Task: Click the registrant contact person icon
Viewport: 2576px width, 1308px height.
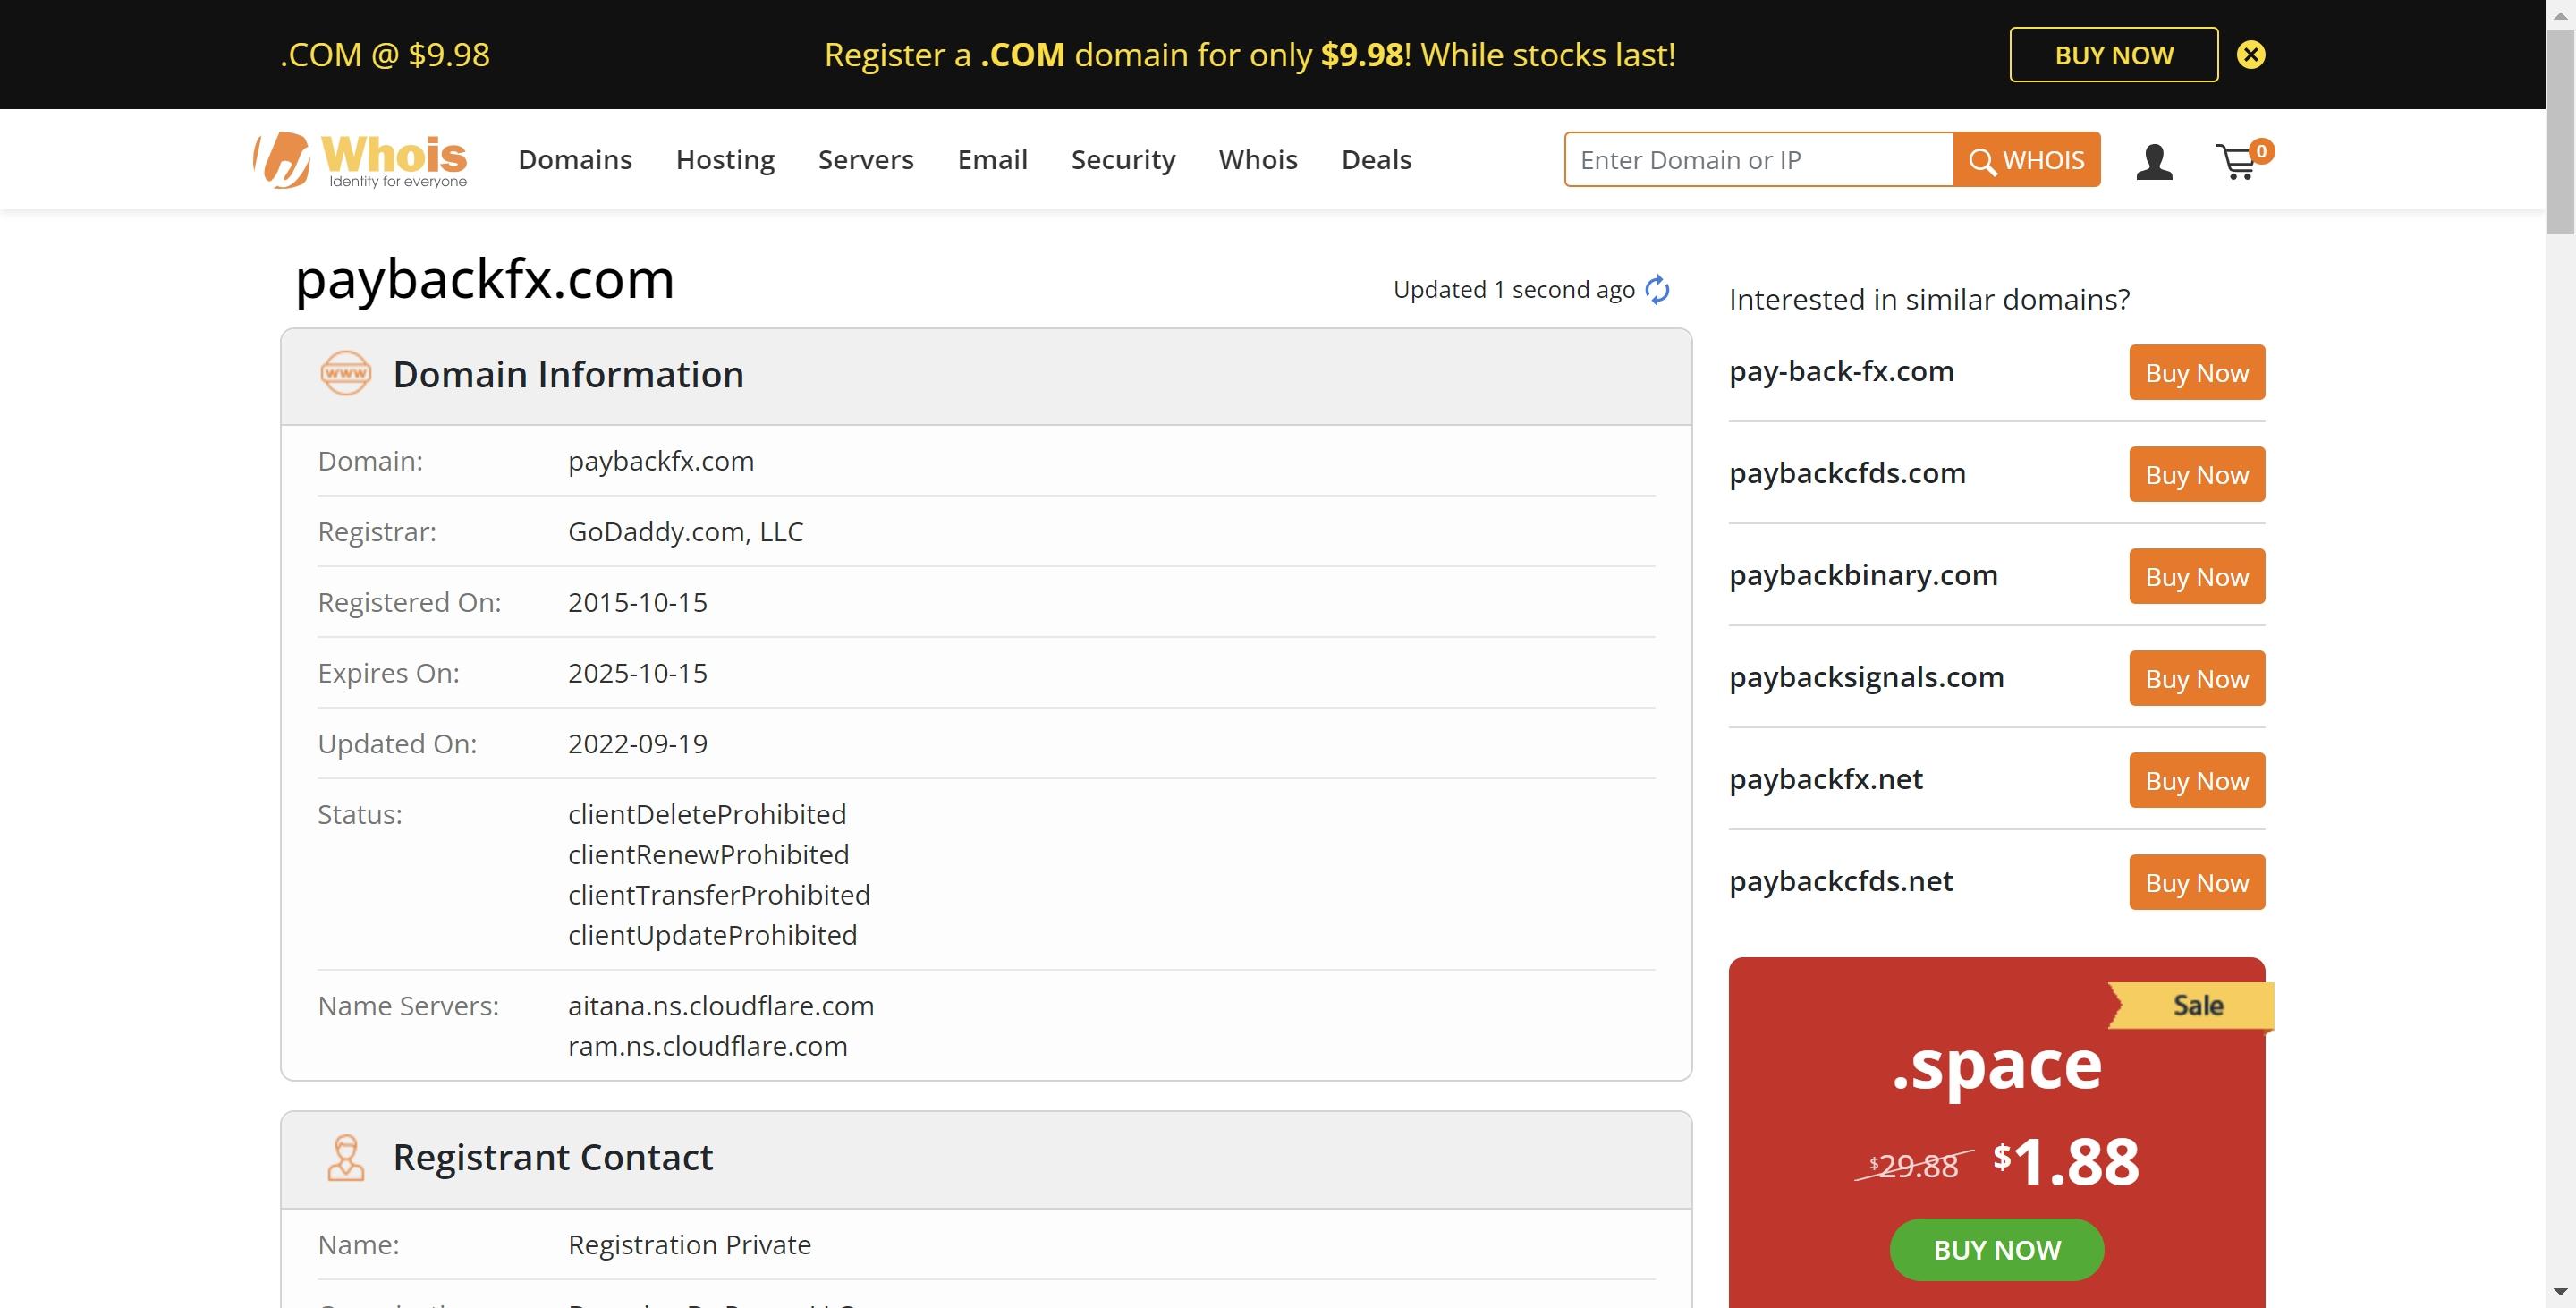Action: (x=345, y=1154)
